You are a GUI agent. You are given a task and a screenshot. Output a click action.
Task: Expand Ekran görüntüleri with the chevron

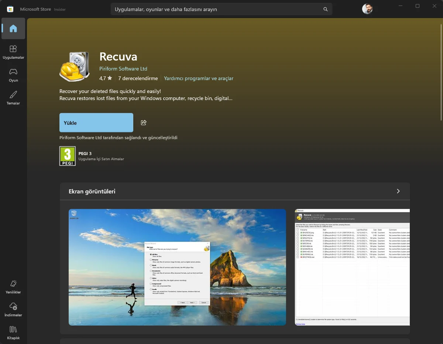coord(398,191)
